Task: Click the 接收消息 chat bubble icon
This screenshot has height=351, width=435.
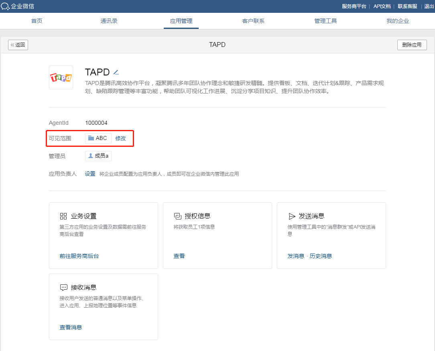Action: pos(63,288)
